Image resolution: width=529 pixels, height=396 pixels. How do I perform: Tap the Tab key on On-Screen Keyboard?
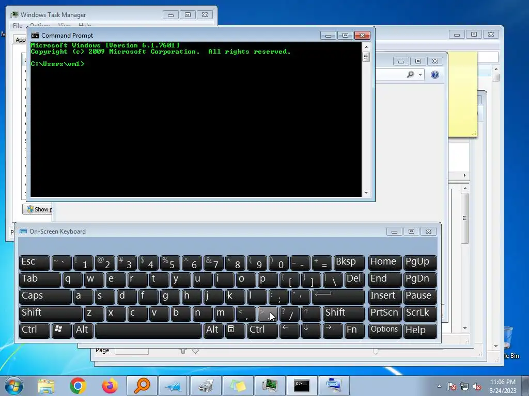pyautogui.click(x=40, y=279)
